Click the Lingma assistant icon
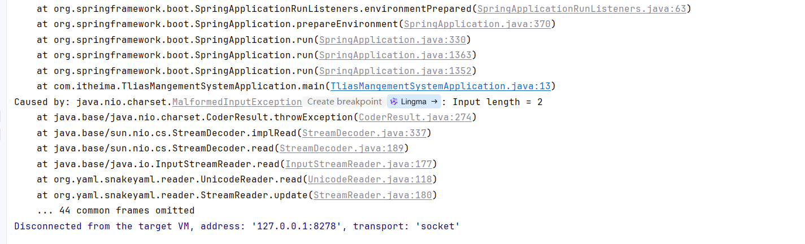Image resolution: width=805 pixels, height=244 pixels. click(394, 102)
